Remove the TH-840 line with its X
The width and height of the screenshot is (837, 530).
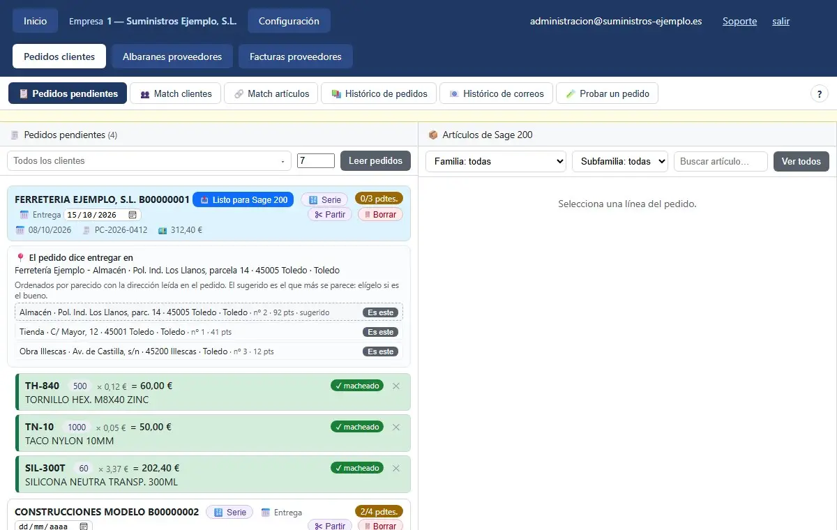(x=396, y=386)
